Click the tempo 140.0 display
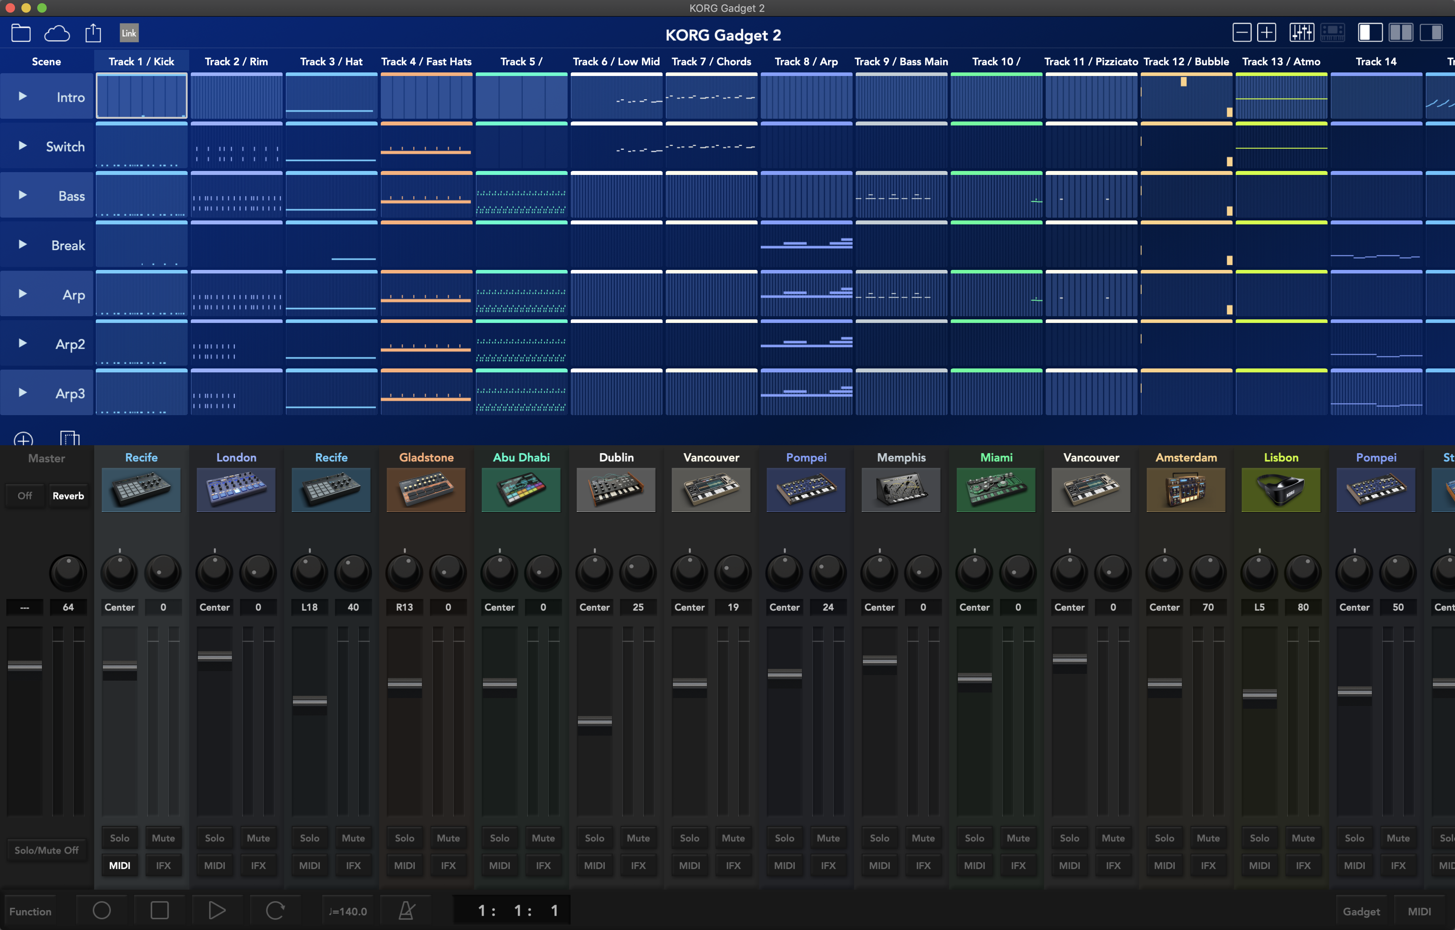The width and height of the screenshot is (1455, 930). click(348, 911)
